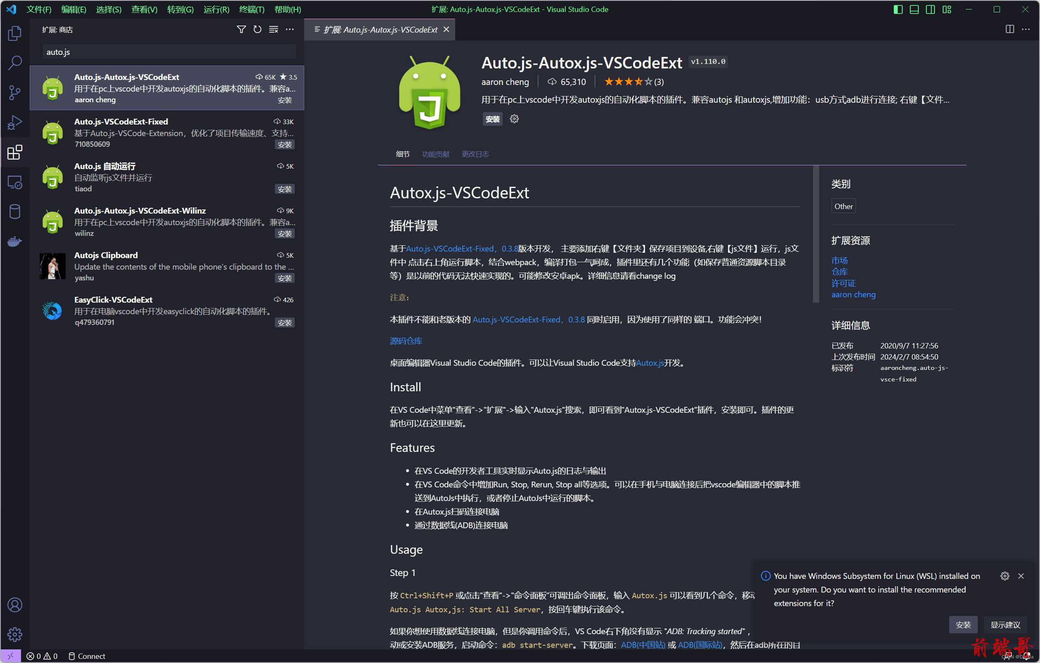
Task: Open the 终端(T) menu
Action: click(252, 9)
